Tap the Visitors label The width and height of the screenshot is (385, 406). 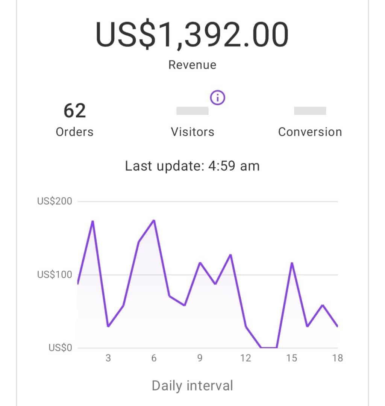tap(192, 132)
